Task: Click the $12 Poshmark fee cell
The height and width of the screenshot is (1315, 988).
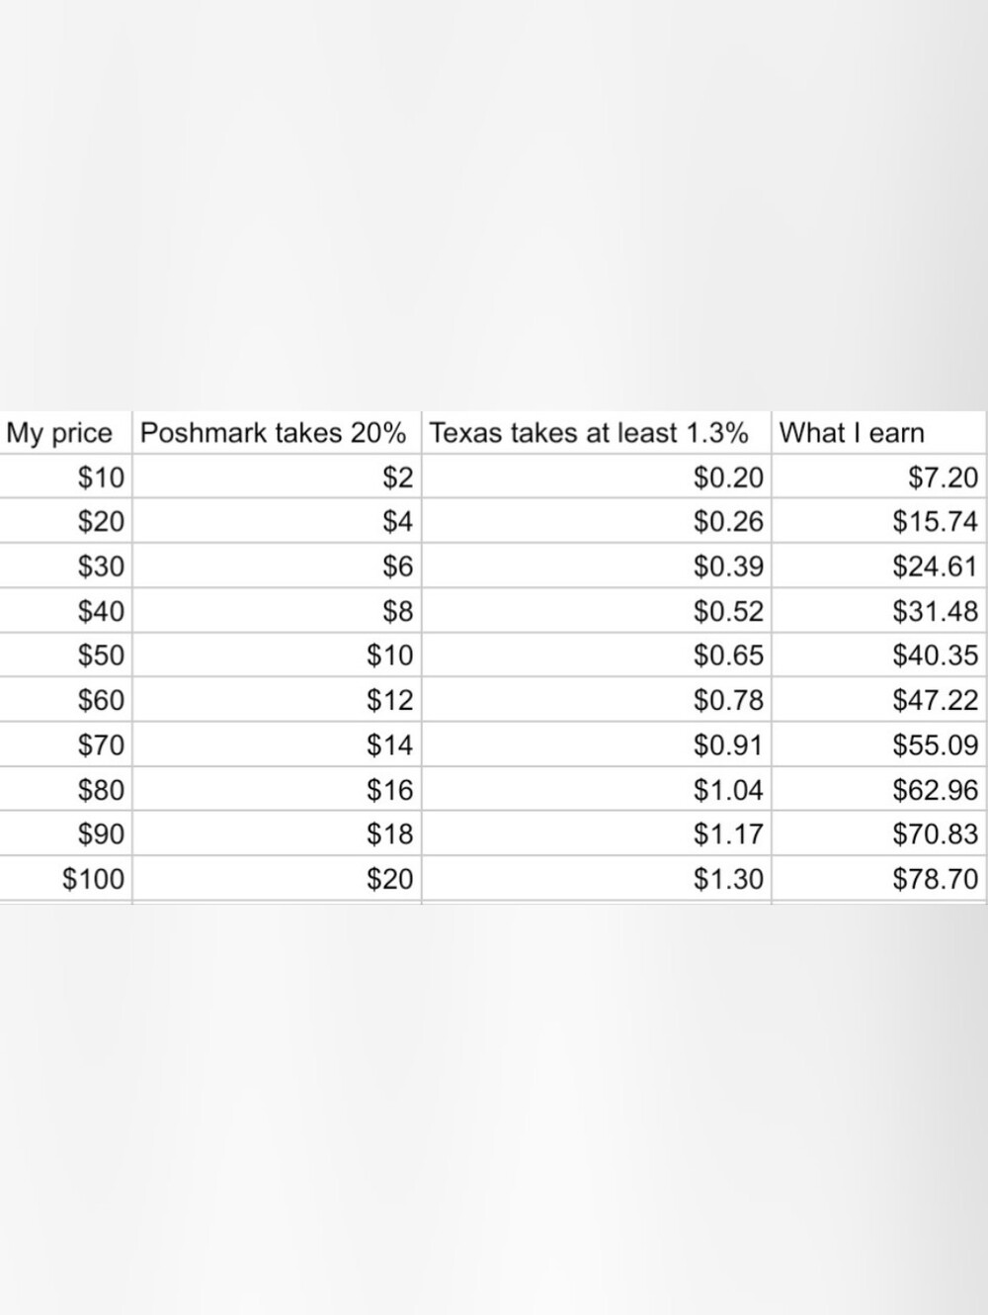Action: [276, 700]
